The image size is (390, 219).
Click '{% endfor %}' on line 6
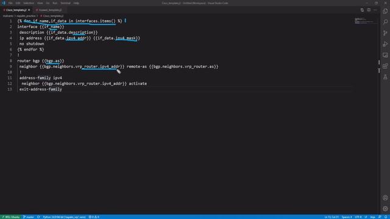[30, 49]
